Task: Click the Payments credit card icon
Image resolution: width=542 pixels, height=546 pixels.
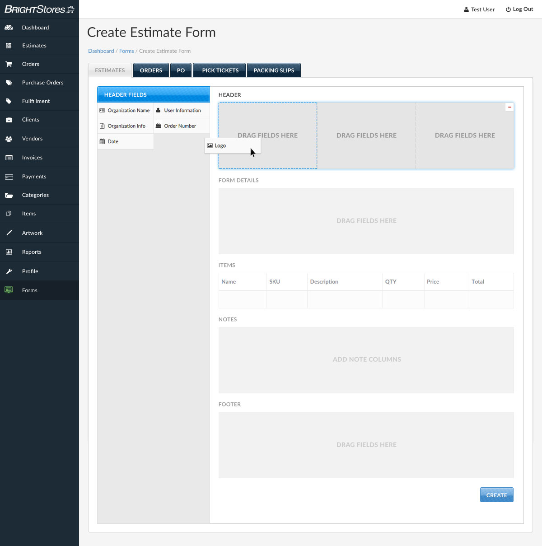Action: (9, 177)
